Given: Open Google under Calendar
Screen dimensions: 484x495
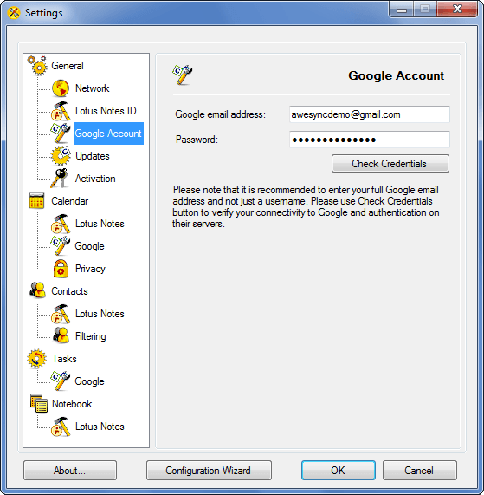Looking at the screenshot, I should (x=89, y=246).
